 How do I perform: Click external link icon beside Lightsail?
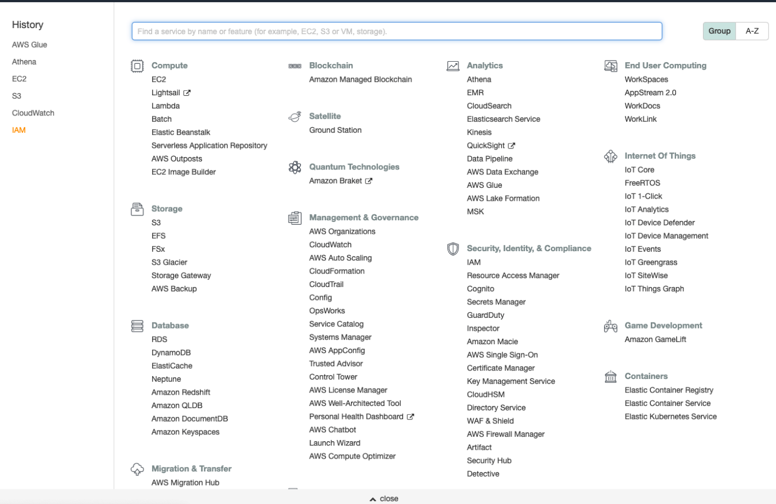[187, 93]
